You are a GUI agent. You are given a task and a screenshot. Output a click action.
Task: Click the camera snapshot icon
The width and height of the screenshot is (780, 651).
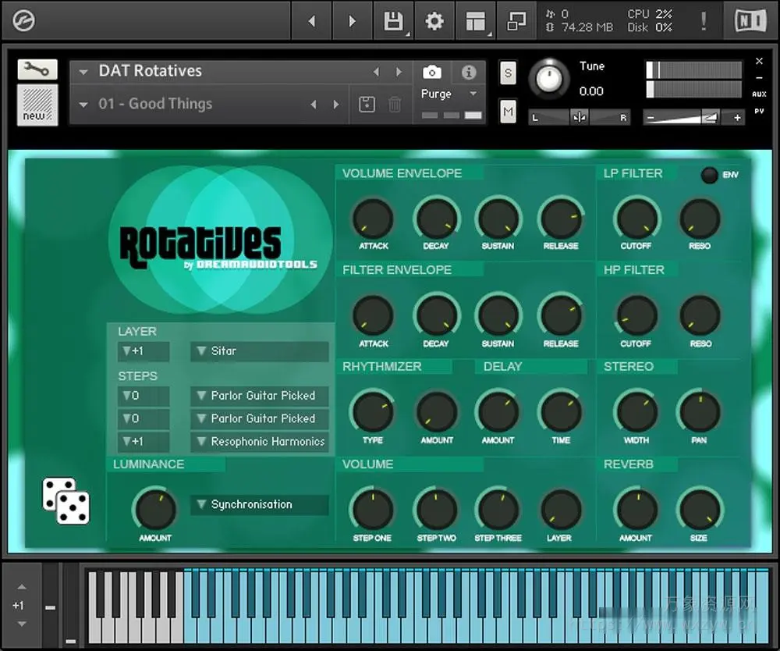tap(433, 72)
